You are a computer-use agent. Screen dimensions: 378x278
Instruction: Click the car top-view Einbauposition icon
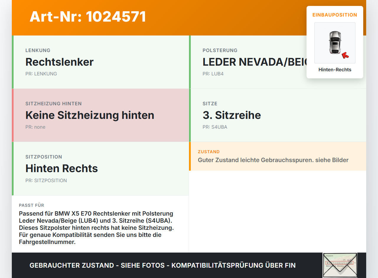point(335,43)
